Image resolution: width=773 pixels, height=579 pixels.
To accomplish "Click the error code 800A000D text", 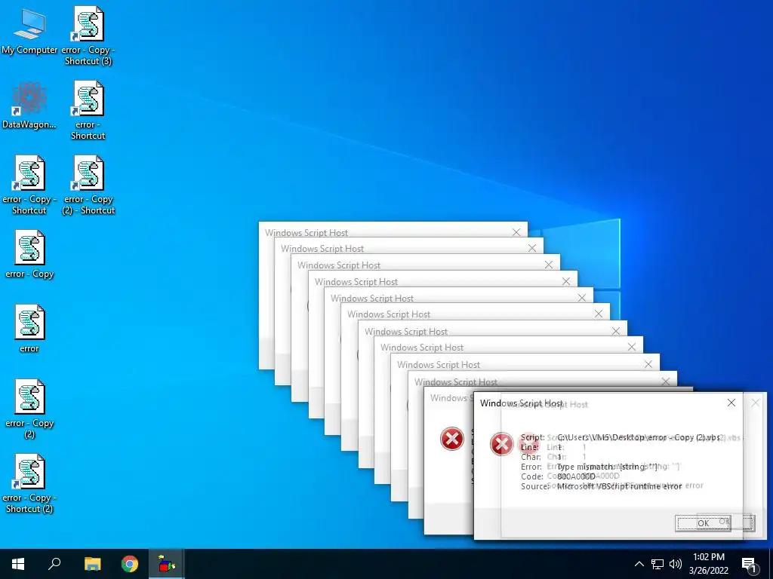I will coord(576,476).
